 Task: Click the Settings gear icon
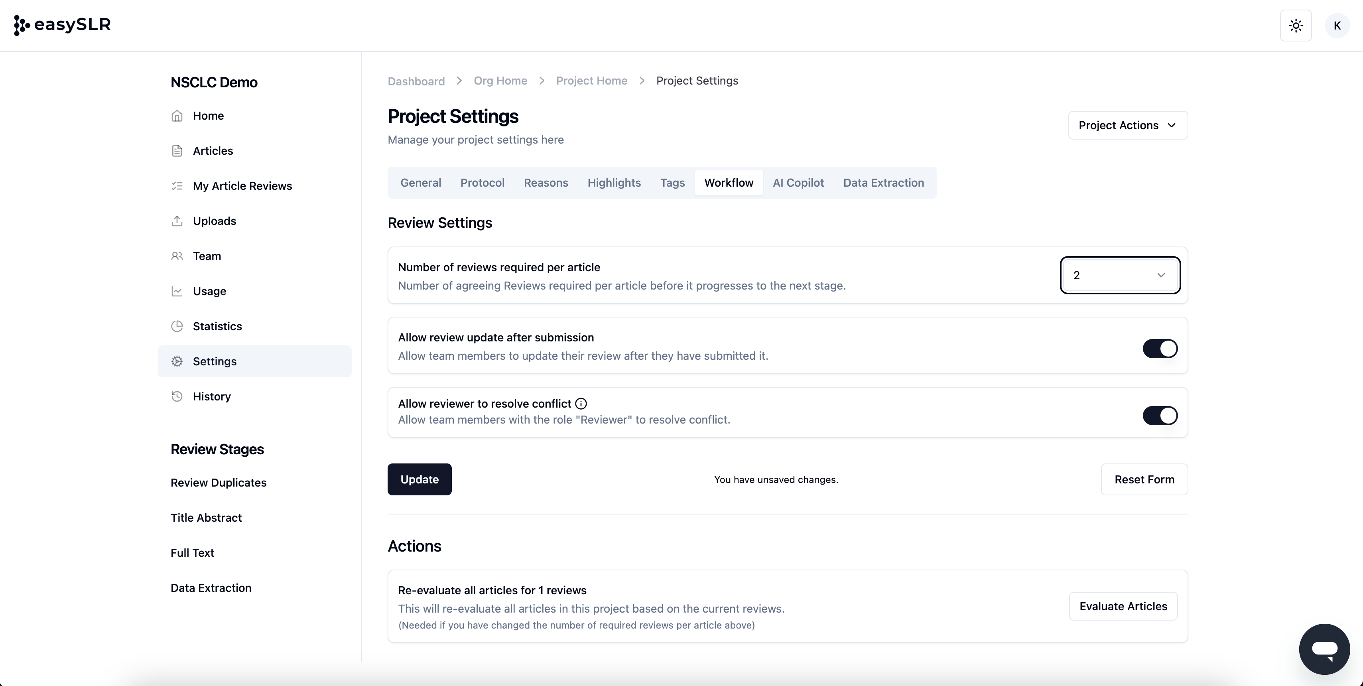point(177,361)
